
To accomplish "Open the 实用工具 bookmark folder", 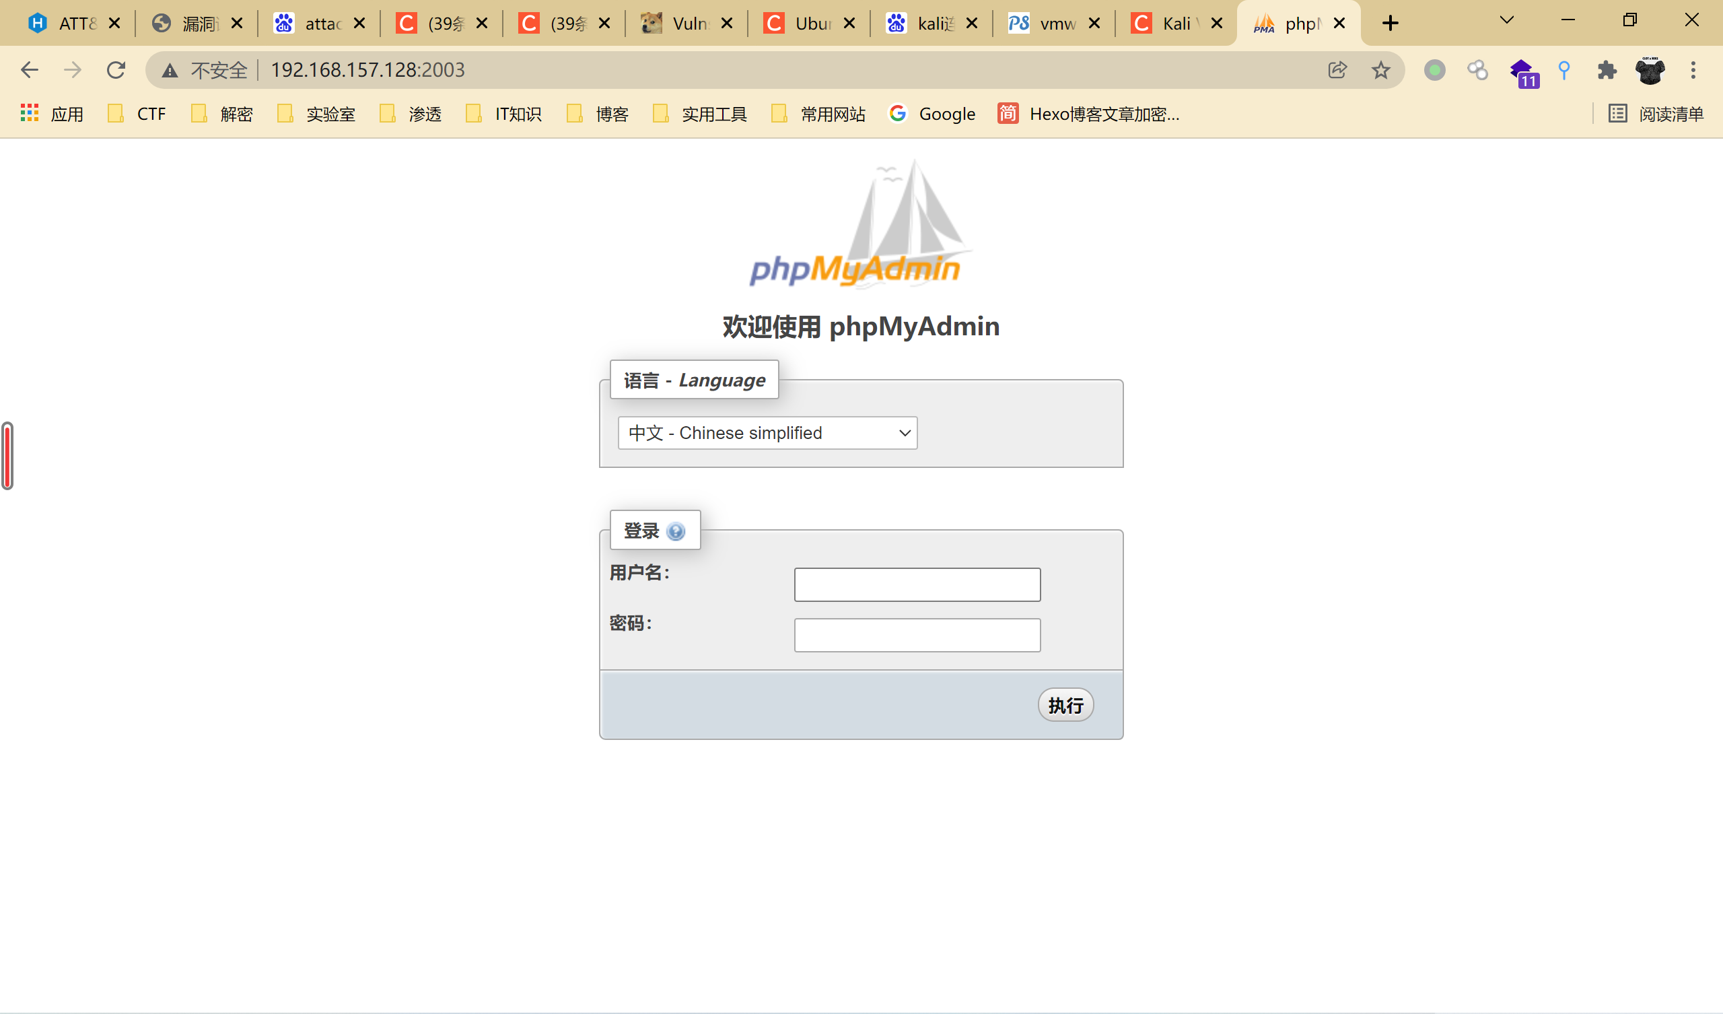I will coord(700,114).
